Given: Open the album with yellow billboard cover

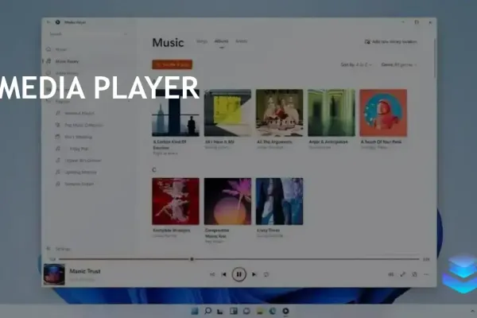Looking at the screenshot, I should tap(227, 113).
